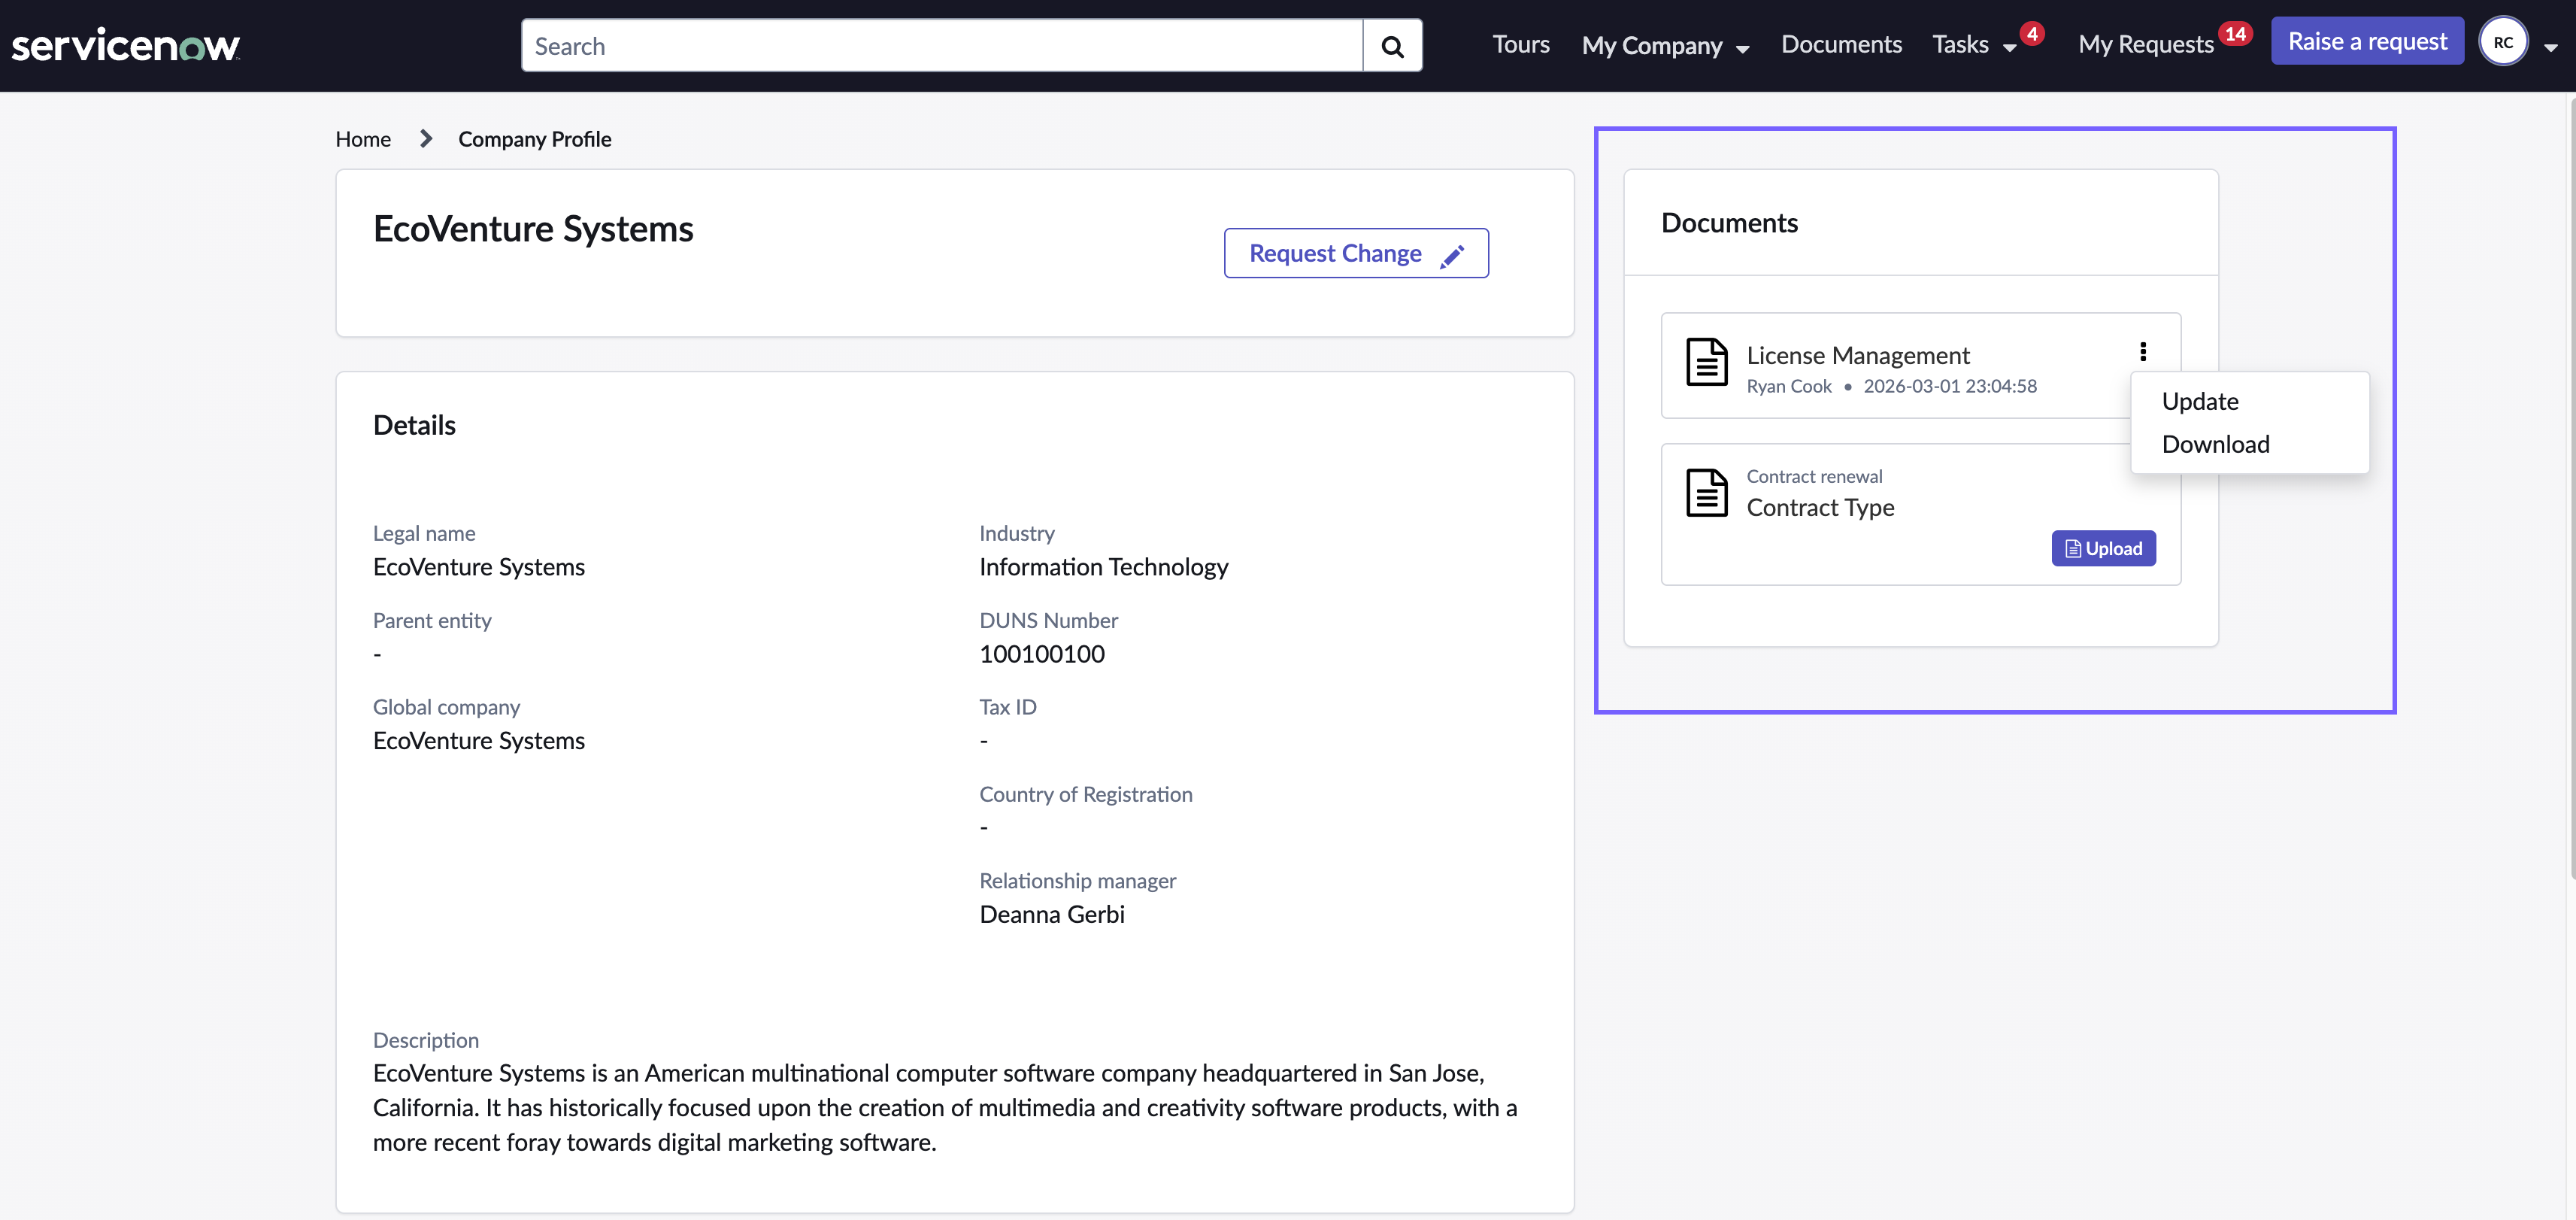Click the Contract Type document icon
2576x1220 pixels.
pos(1706,492)
